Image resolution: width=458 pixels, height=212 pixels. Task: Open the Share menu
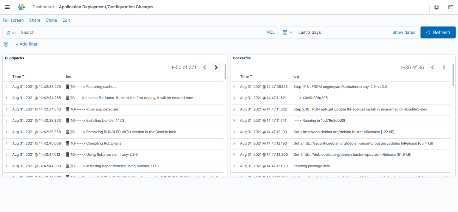[x=35, y=20]
